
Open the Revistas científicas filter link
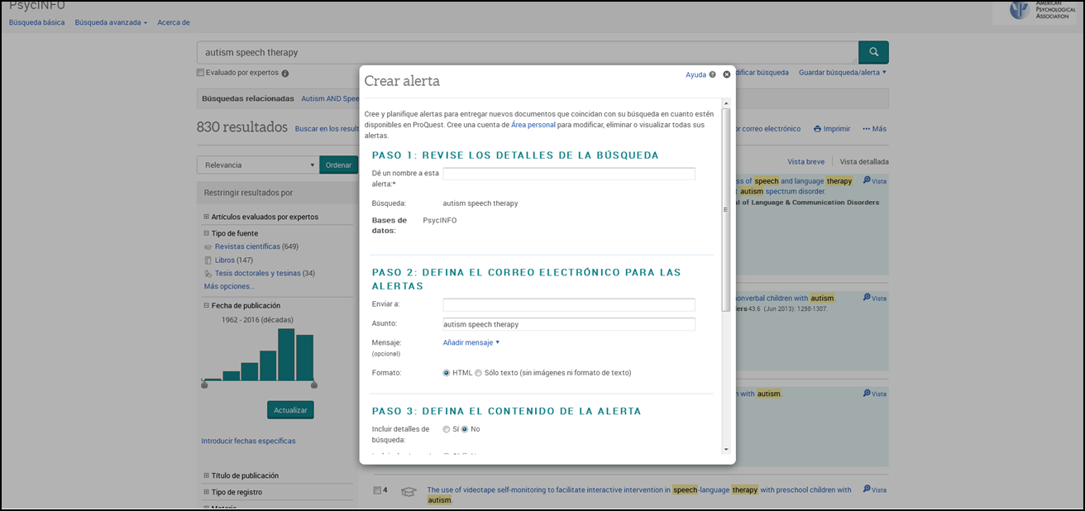point(247,246)
